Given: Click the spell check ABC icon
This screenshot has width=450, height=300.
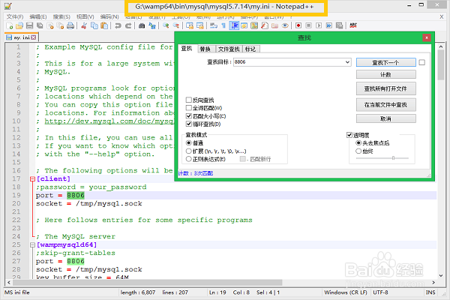Looking at the screenshot, I should (353, 25).
